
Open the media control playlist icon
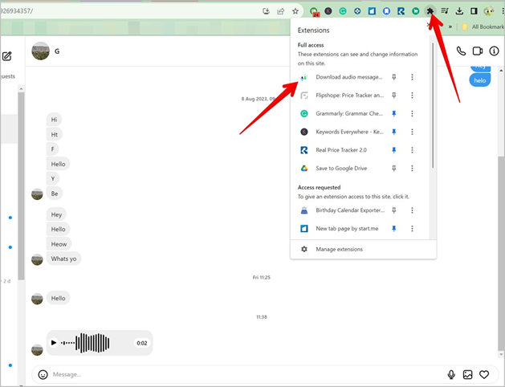(445, 11)
